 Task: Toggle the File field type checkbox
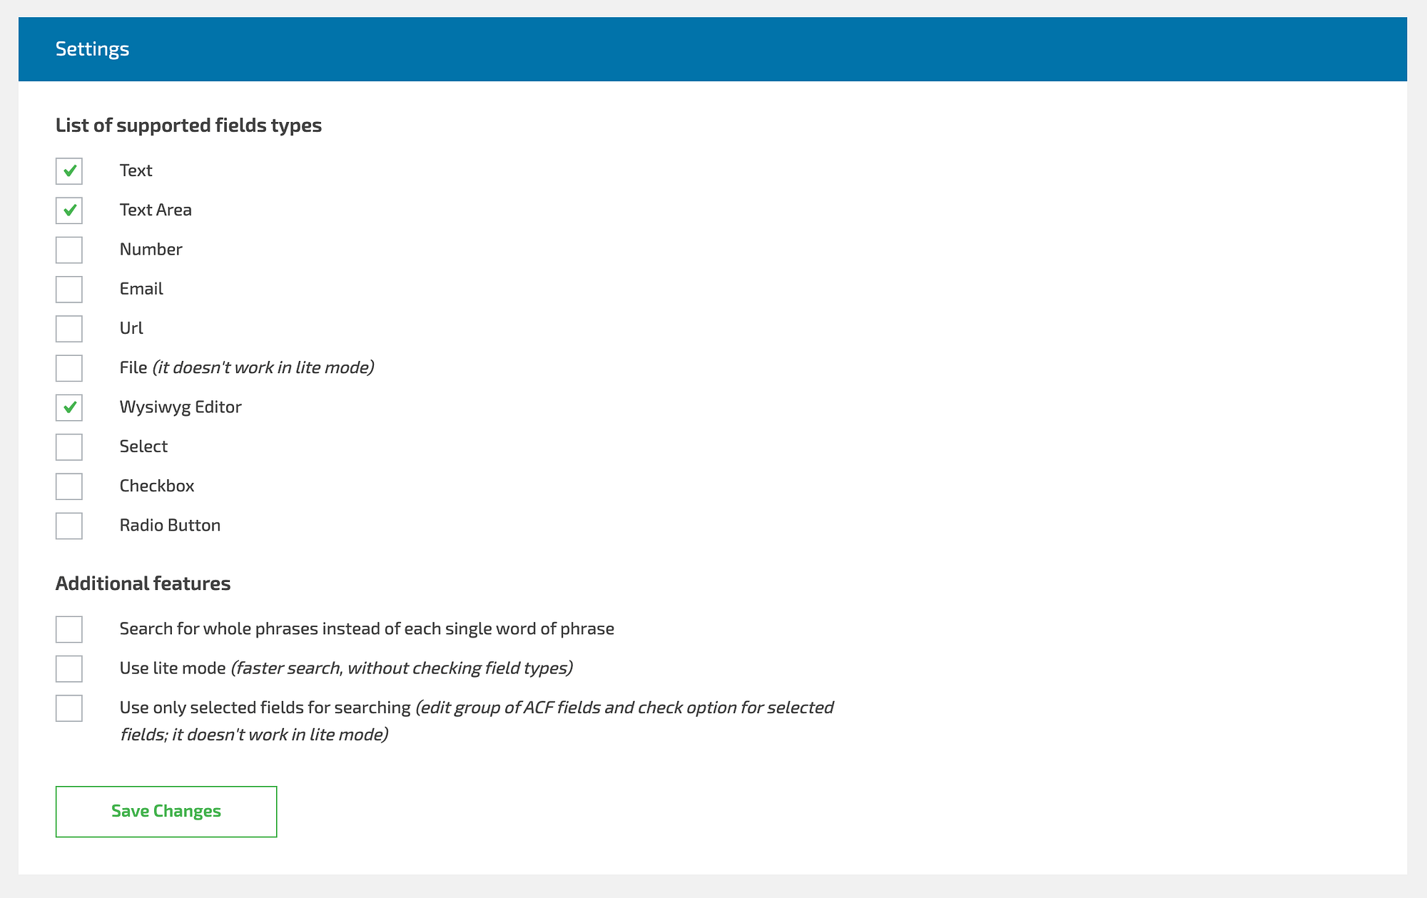click(68, 368)
